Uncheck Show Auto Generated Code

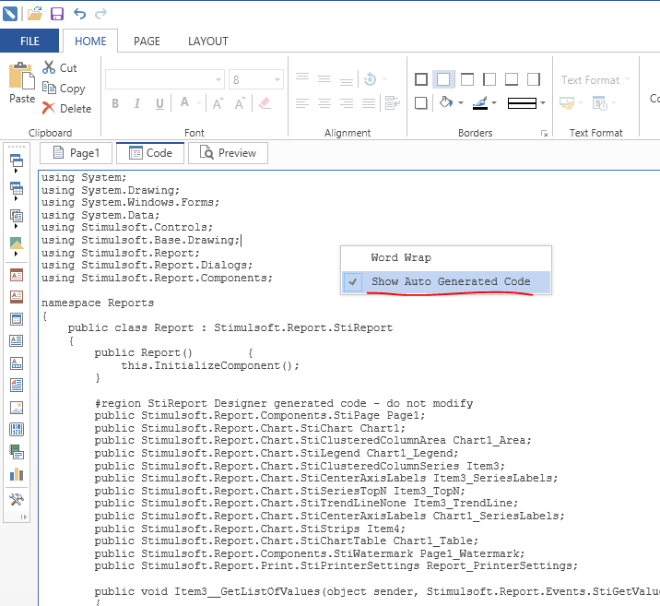[446, 281]
